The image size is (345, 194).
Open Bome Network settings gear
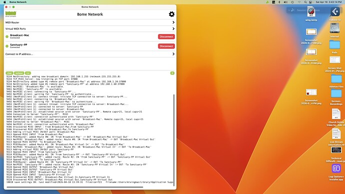(x=171, y=14)
